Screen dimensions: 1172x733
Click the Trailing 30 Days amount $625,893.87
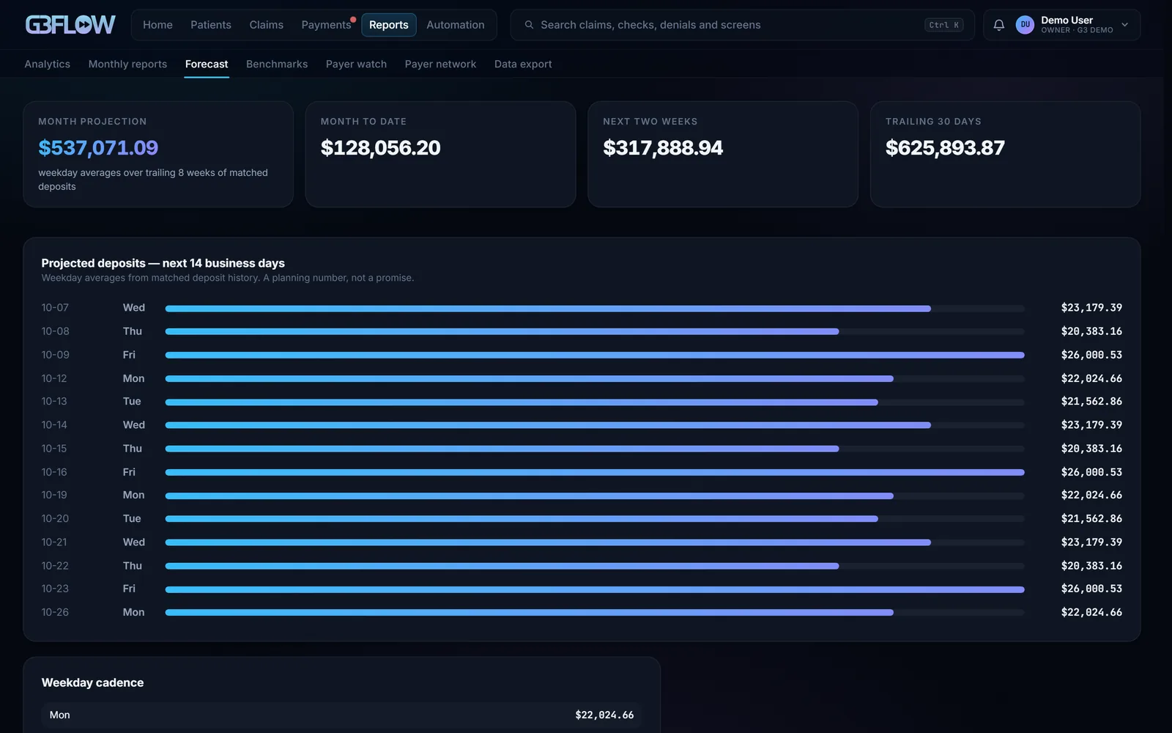coord(945,148)
